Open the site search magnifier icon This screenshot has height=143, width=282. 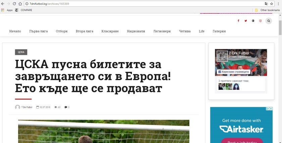269,21
